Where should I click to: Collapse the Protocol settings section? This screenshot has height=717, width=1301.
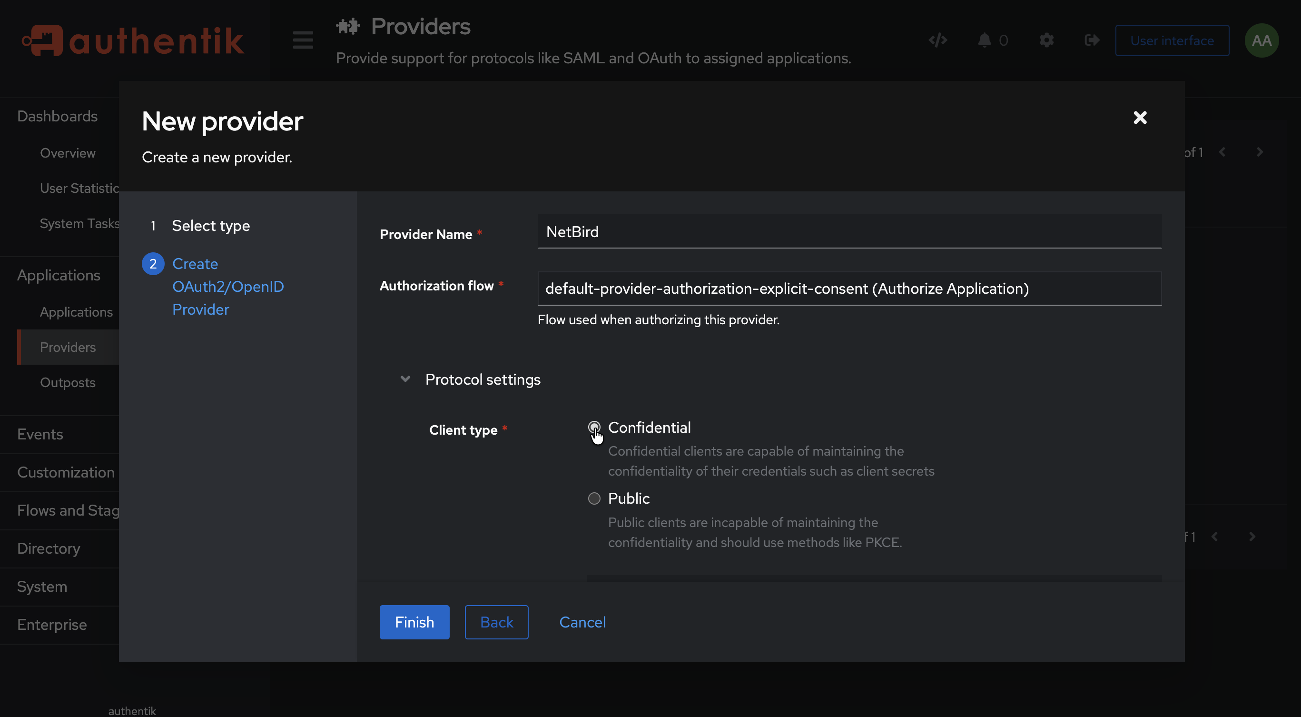click(x=404, y=379)
